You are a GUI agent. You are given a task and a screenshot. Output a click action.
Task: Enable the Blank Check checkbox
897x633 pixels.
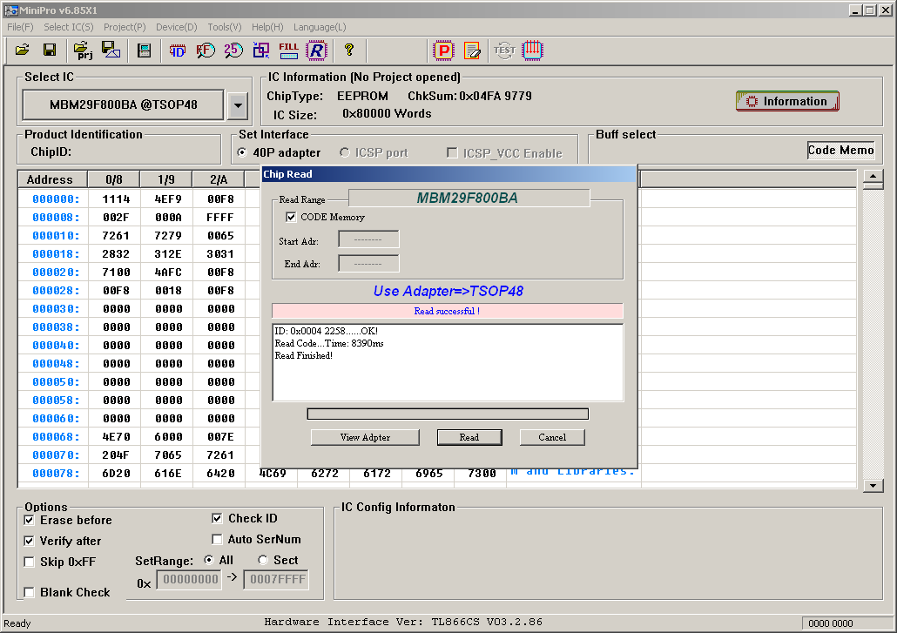click(30, 592)
